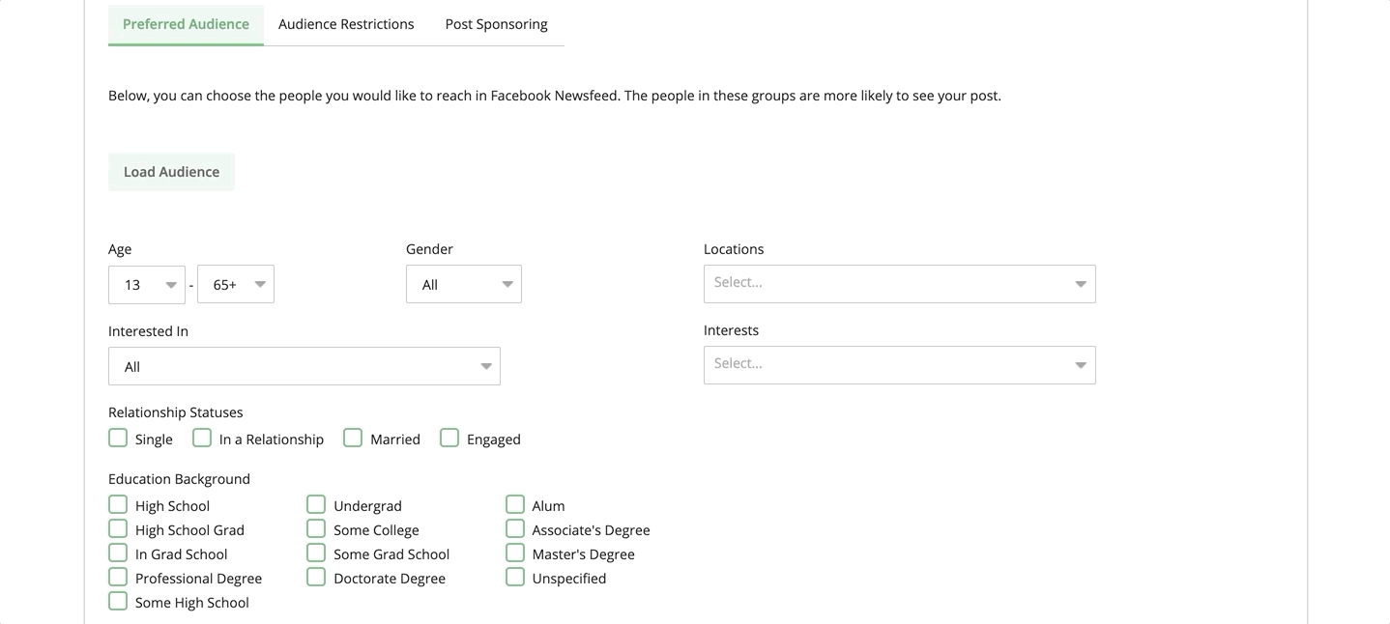Switch to the Audience Restrictions tab
The image size is (1390, 624).
click(x=345, y=23)
